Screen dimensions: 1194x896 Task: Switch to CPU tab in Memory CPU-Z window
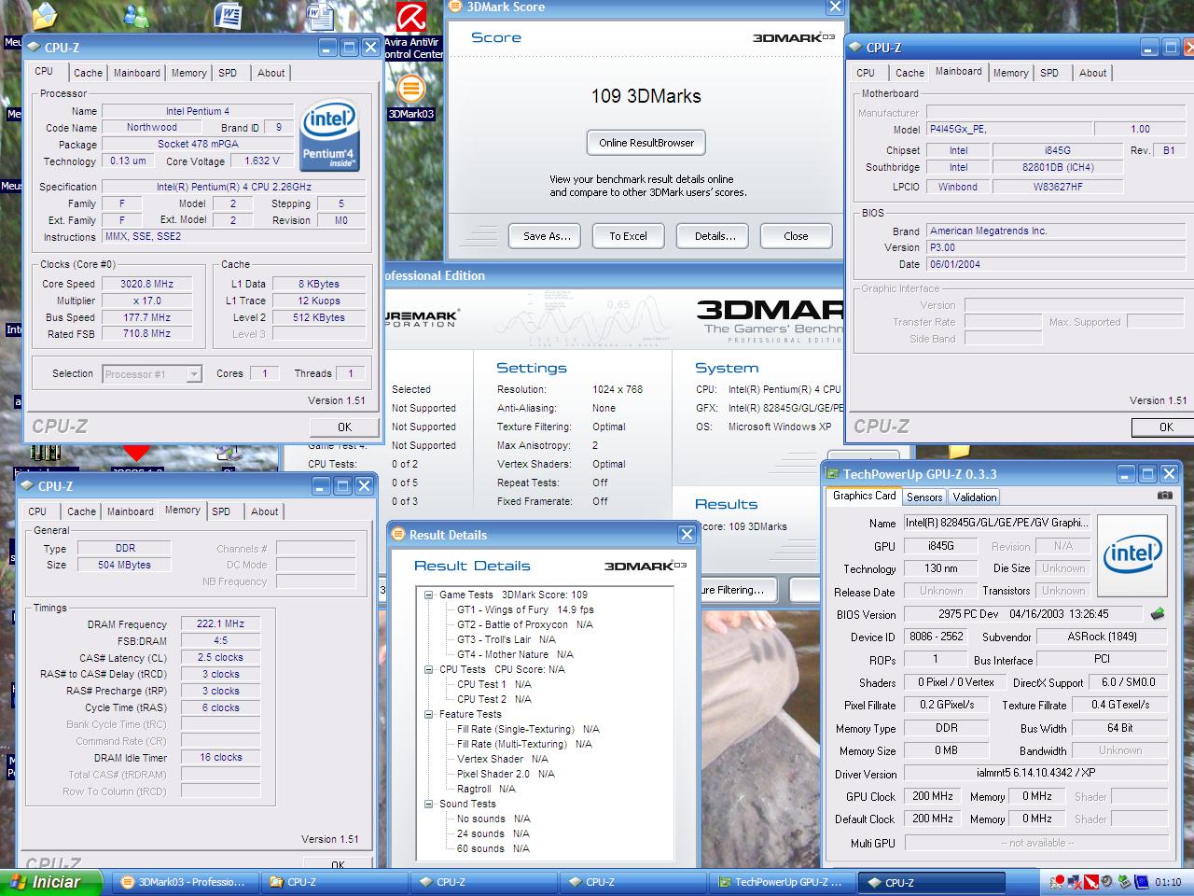[37, 511]
